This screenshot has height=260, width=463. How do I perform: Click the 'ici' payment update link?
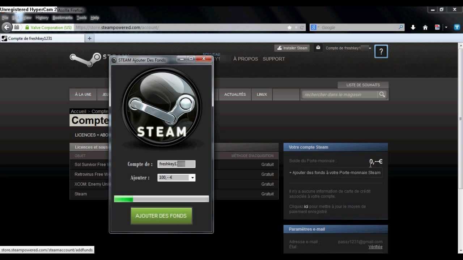tap(306, 207)
